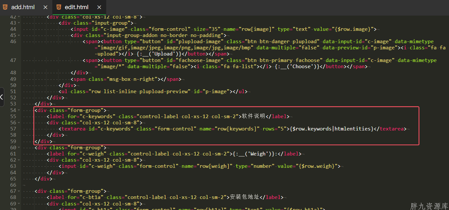Fold the col-sm-8 div at line 62
The height and width of the screenshot is (210, 449).
coord(19,160)
